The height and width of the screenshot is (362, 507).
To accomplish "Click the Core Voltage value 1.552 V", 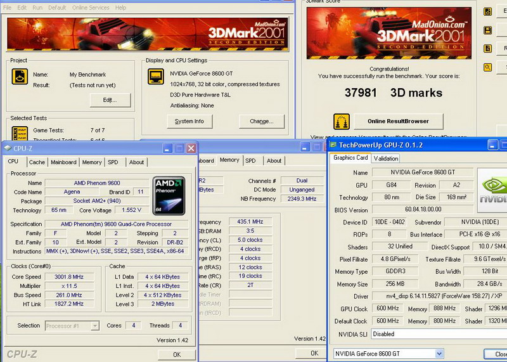I will point(131,210).
